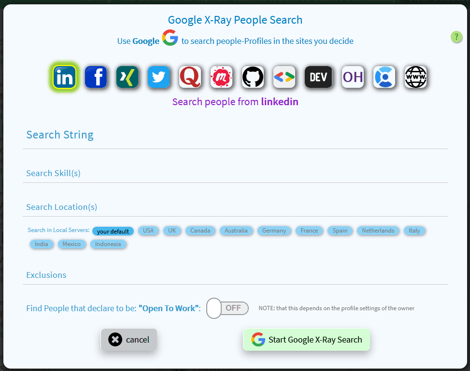Pick the Xing site icon

pos(127,77)
